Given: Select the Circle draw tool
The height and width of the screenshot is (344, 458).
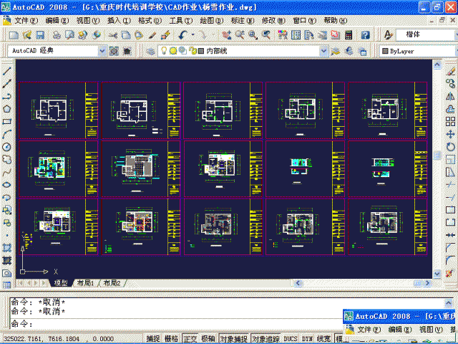Looking at the screenshot, I should click(x=6, y=146).
